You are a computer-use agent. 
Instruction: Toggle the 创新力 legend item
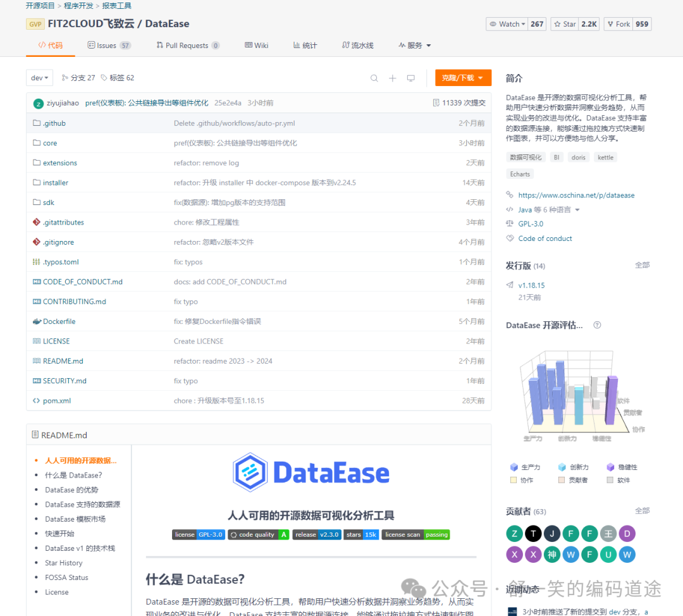573,467
